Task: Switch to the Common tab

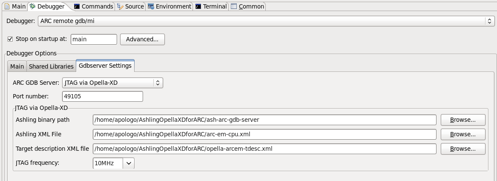Action: pyautogui.click(x=247, y=6)
